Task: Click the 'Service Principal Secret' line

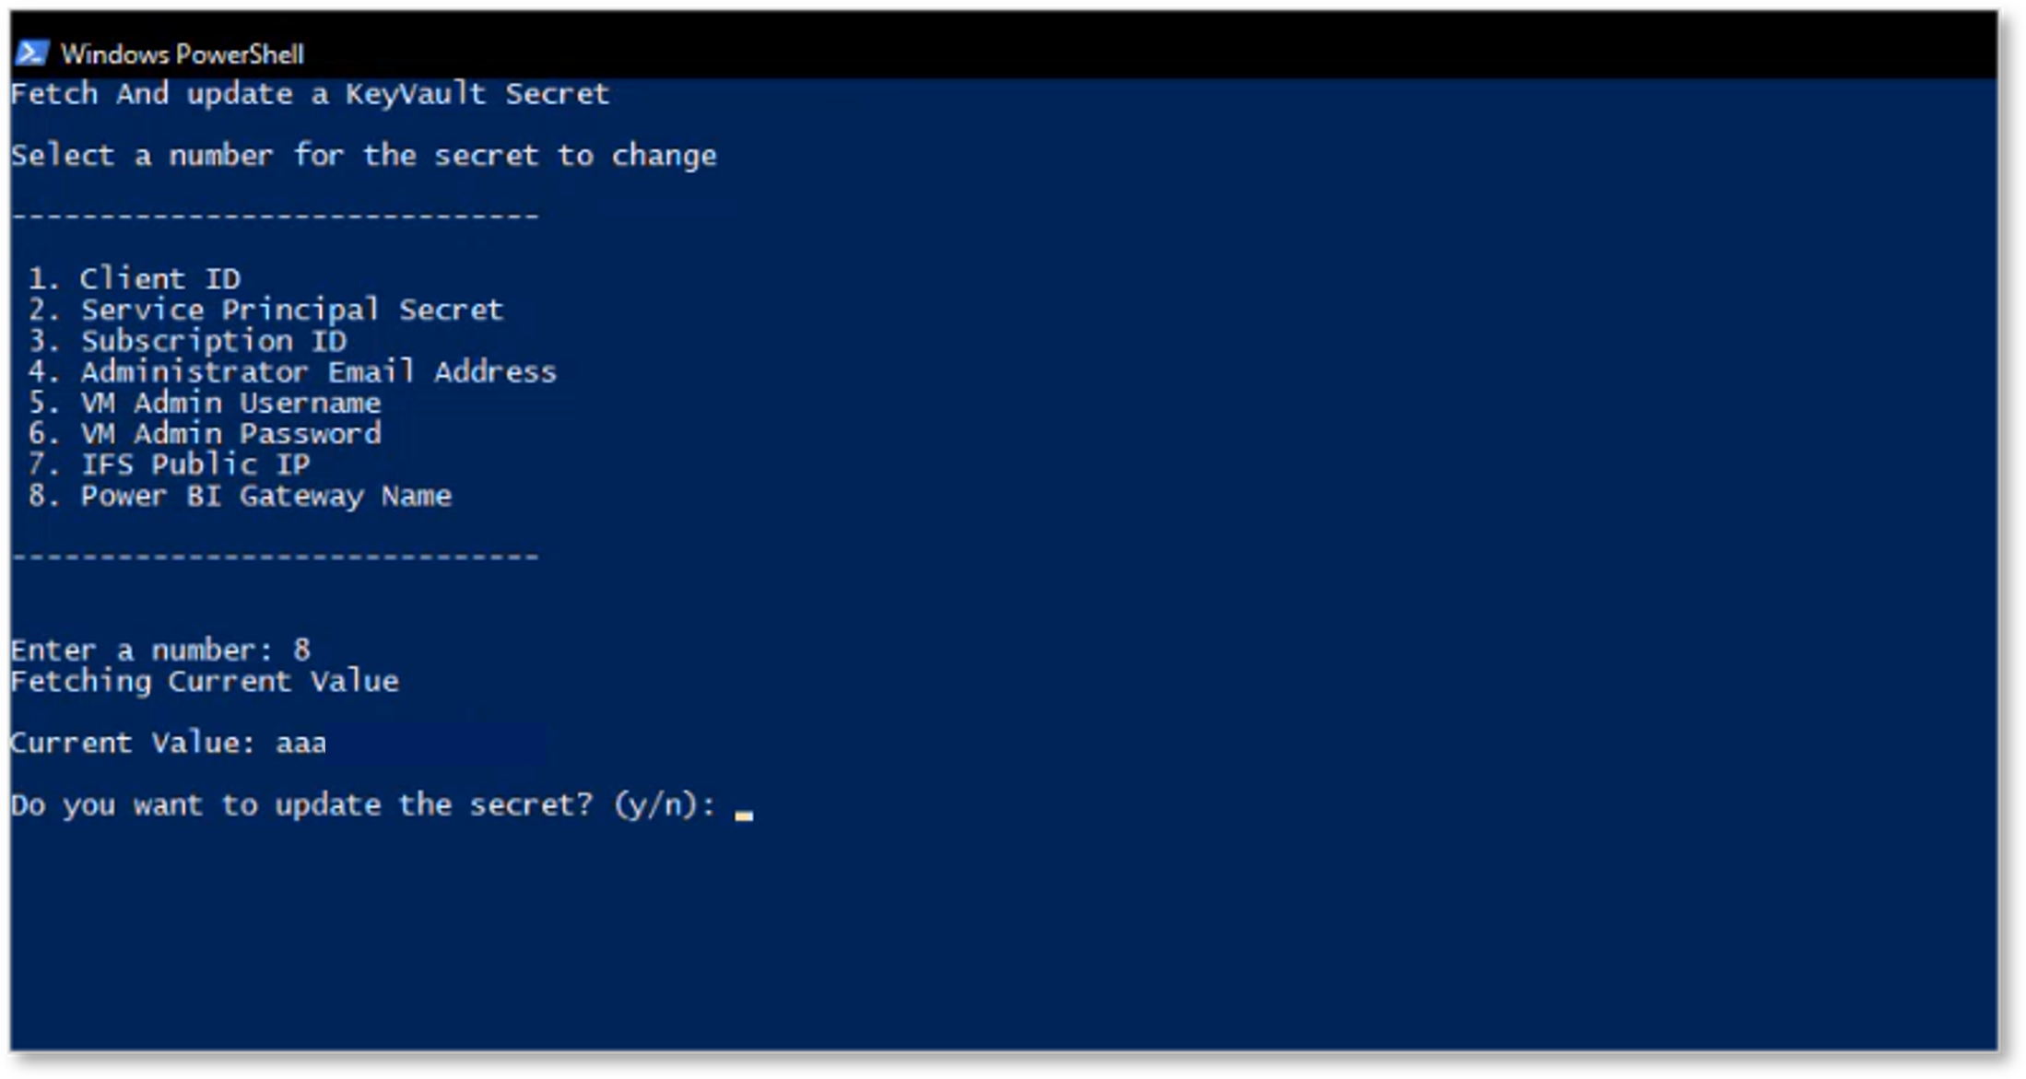Action: coord(265,310)
